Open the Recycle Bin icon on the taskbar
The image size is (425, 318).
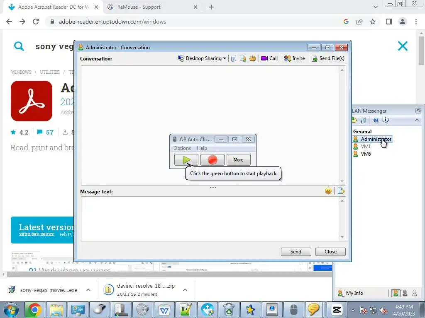[x=229, y=310]
